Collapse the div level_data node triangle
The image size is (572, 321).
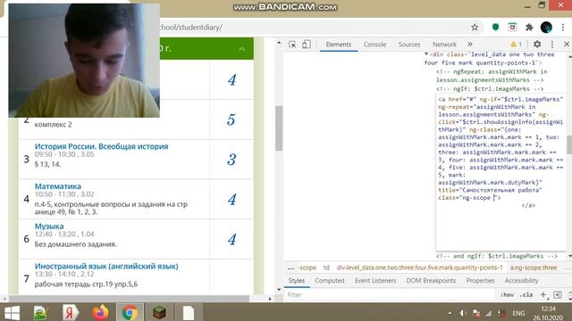tap(426, 54)
